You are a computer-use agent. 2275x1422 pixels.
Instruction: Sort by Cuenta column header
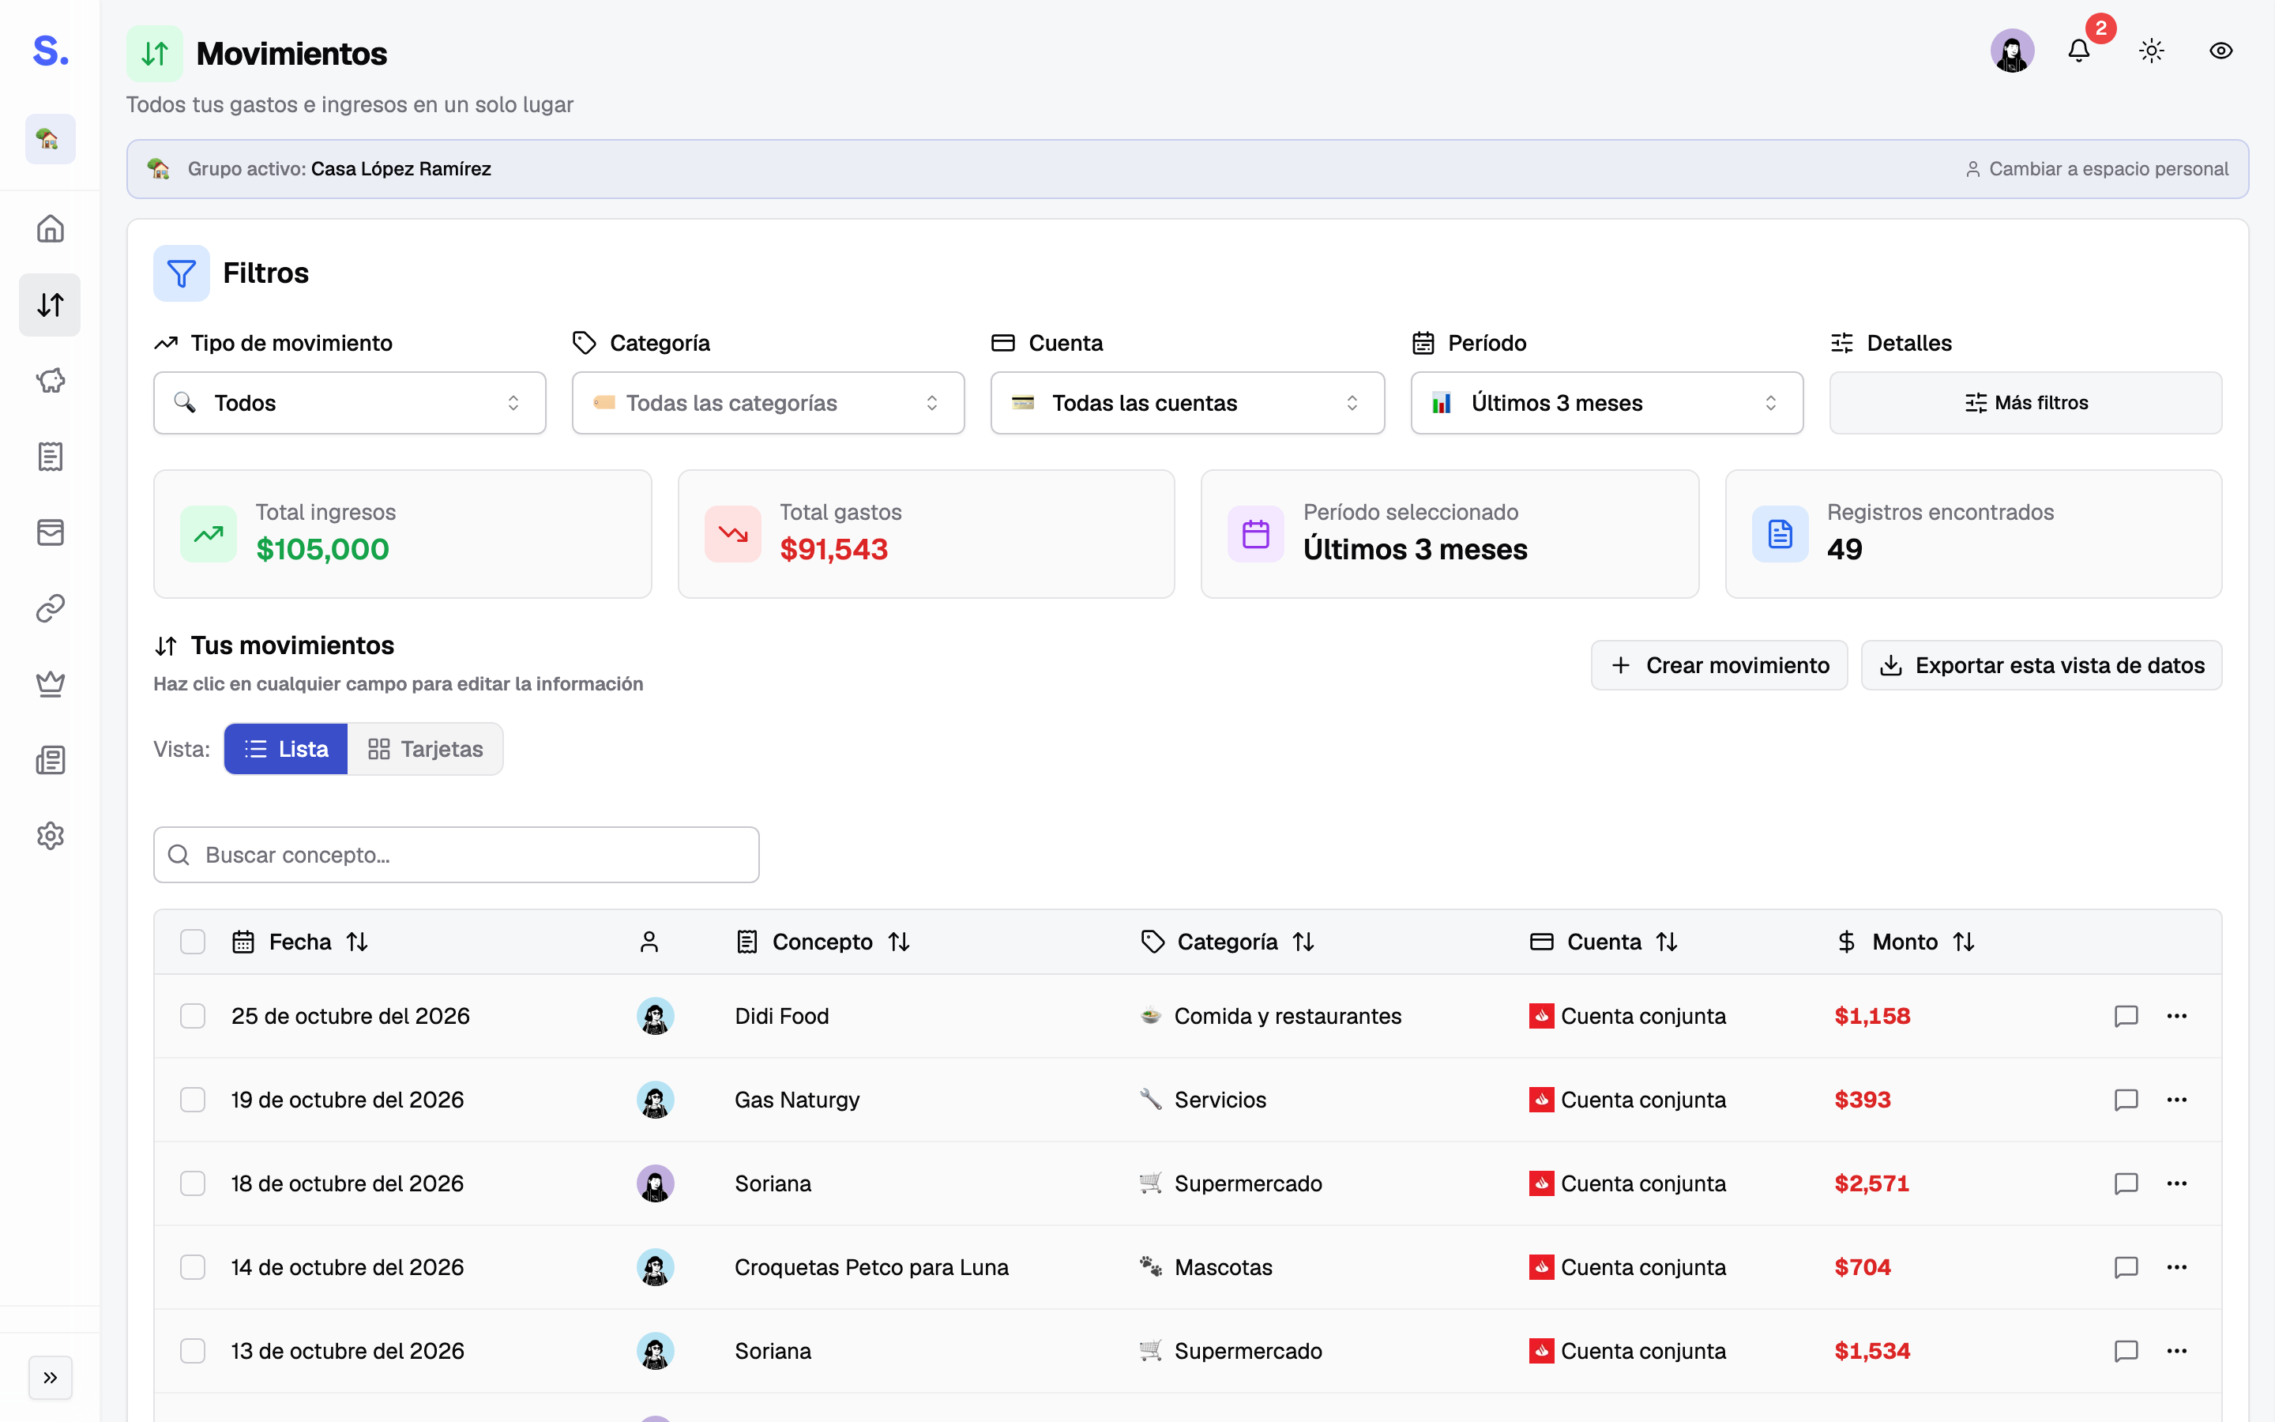1604,942
